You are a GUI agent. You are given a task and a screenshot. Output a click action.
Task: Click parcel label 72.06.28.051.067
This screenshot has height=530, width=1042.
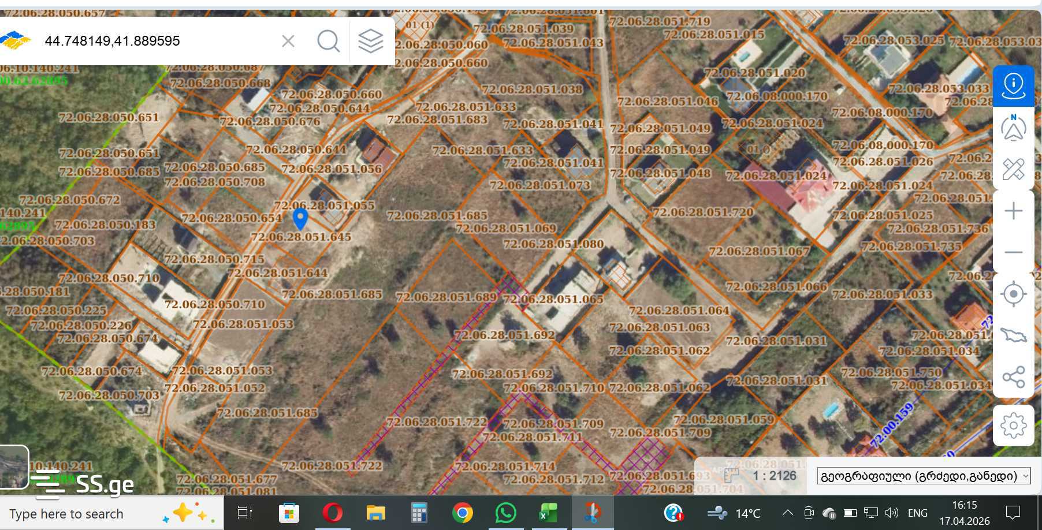click(759, 251)
